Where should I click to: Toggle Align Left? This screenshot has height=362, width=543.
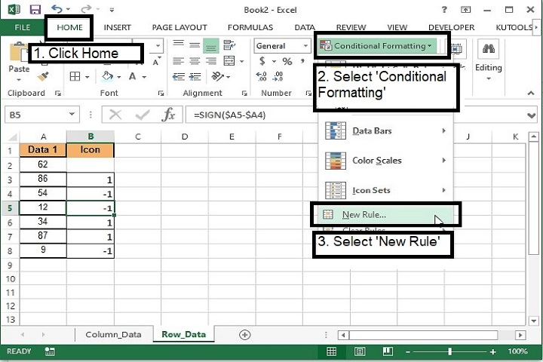click(179, 61)
